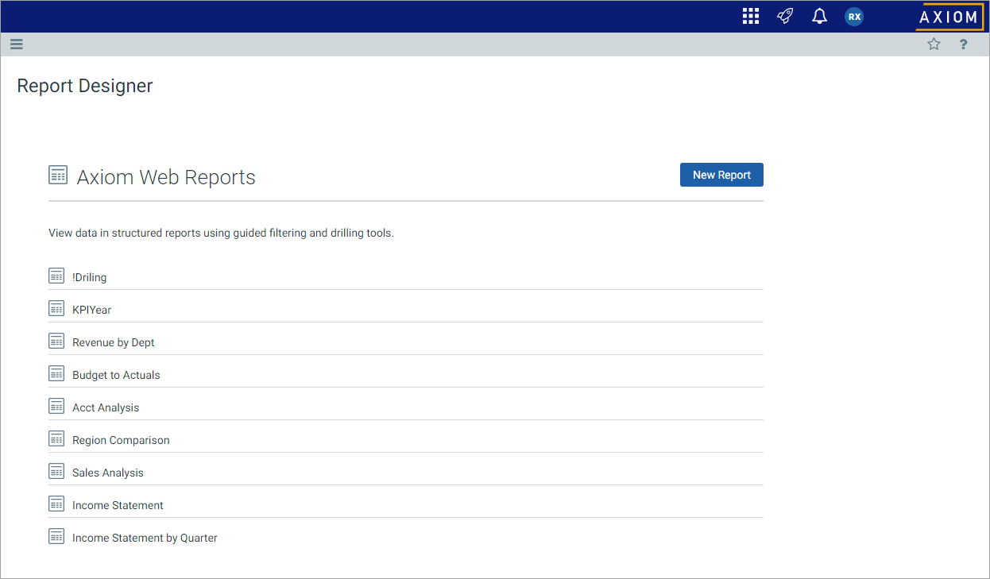This screenshot has width=990, height=579.
Task: Open the notifications bell
Action: coord(819,16)
